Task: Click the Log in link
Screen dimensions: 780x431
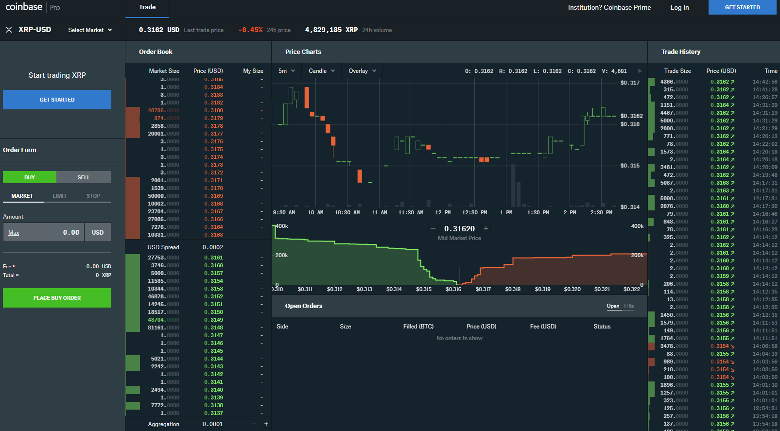Action: click(679, 7)
